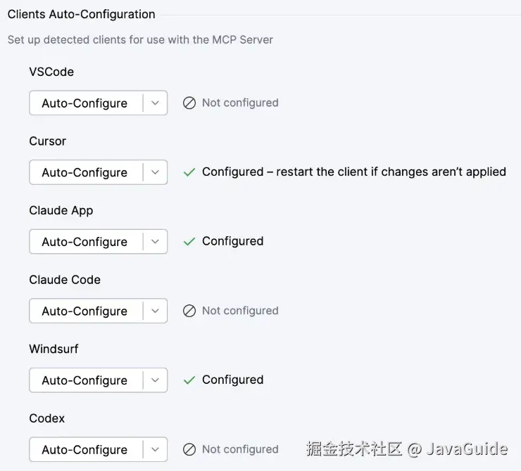521x471 pixels.
Task: Run Auto-Configure for Claude Code
Action: [84, 311]
